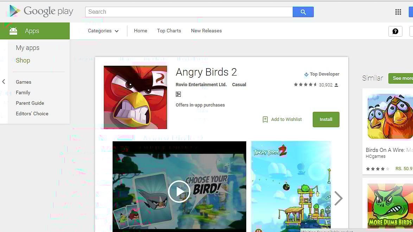Open the Birds On A Wire app icon

[x=390, y=116]
